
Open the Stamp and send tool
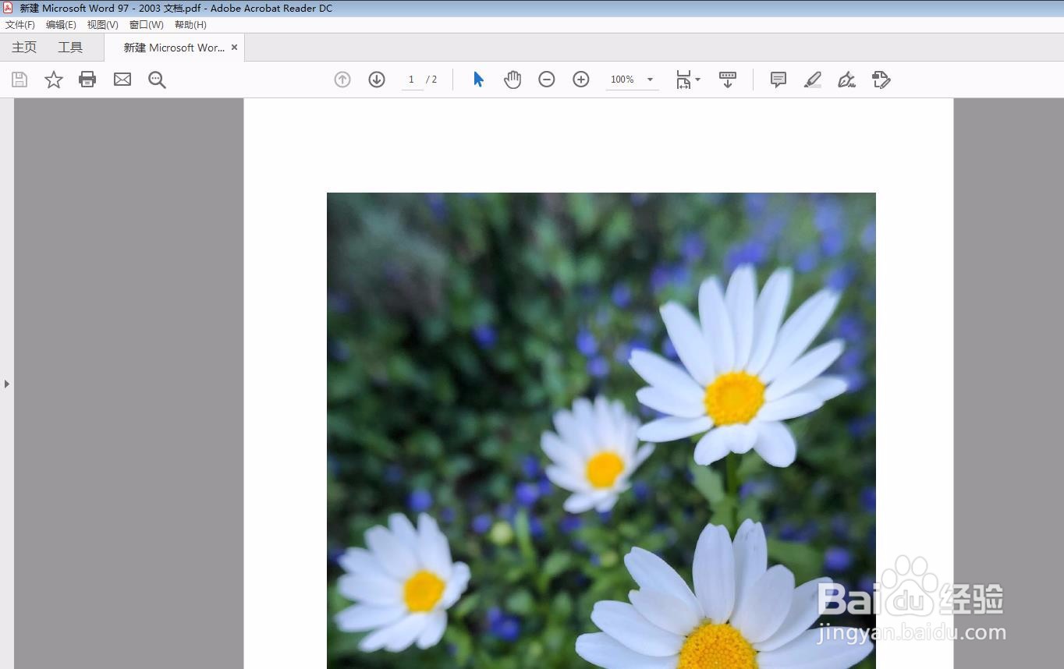881,80
